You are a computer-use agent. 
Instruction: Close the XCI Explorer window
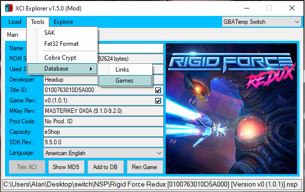292,8
